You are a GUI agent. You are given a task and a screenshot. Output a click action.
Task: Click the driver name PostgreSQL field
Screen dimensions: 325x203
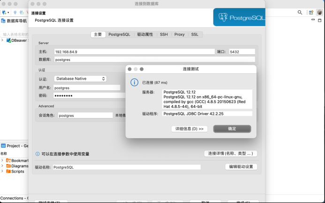[x=127, y=167]
